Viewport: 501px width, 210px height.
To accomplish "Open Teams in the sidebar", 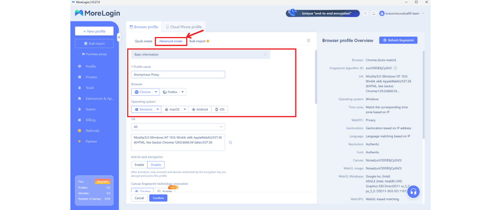I will [90, 109].
